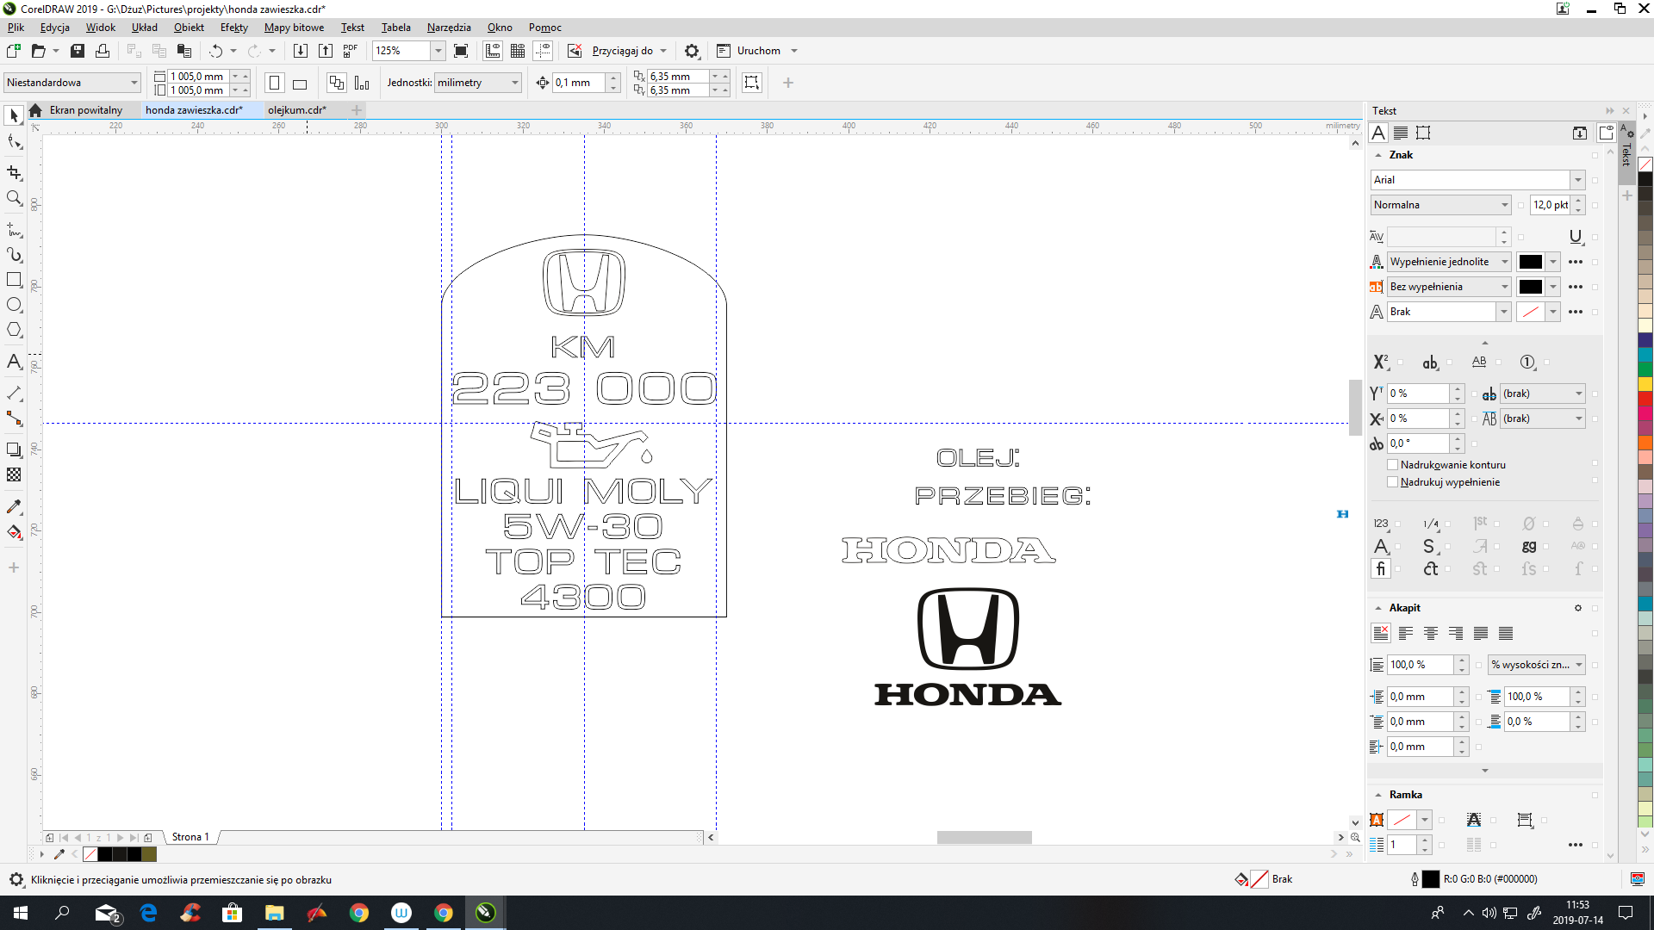1654x930 pixels.
Task: Select the Eyedropper tool
Action: pyautogui.click(x=14, y=506)
